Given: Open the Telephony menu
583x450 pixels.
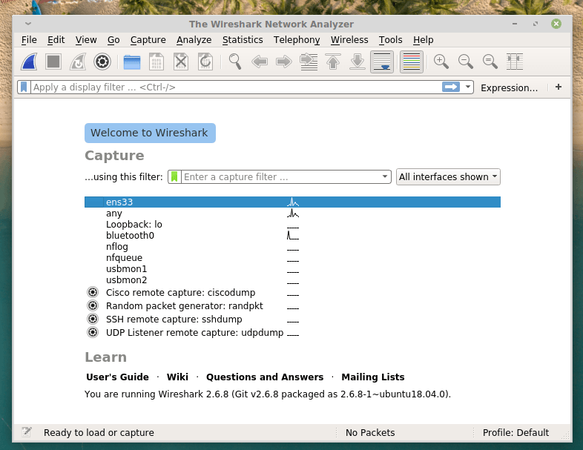Looking at the screenshot, I should pos(297,40).
